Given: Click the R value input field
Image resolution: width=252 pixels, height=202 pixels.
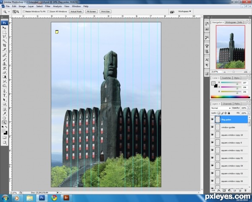Looking at the screenshot, I should coord(245,82).
